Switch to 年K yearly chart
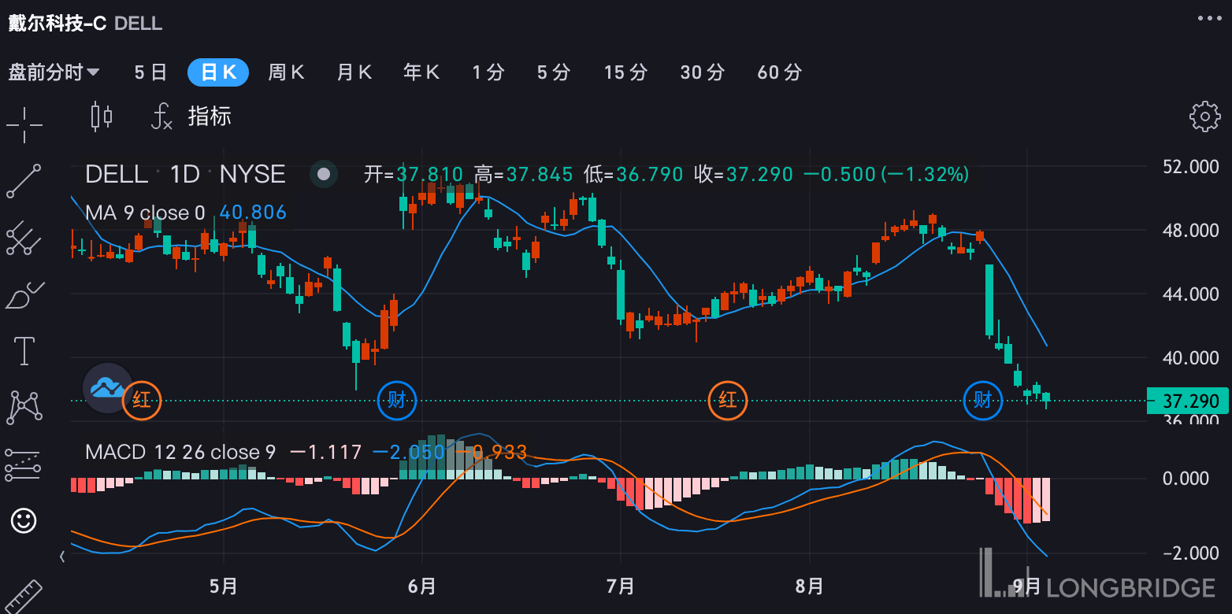 click(x=421, y=72)
